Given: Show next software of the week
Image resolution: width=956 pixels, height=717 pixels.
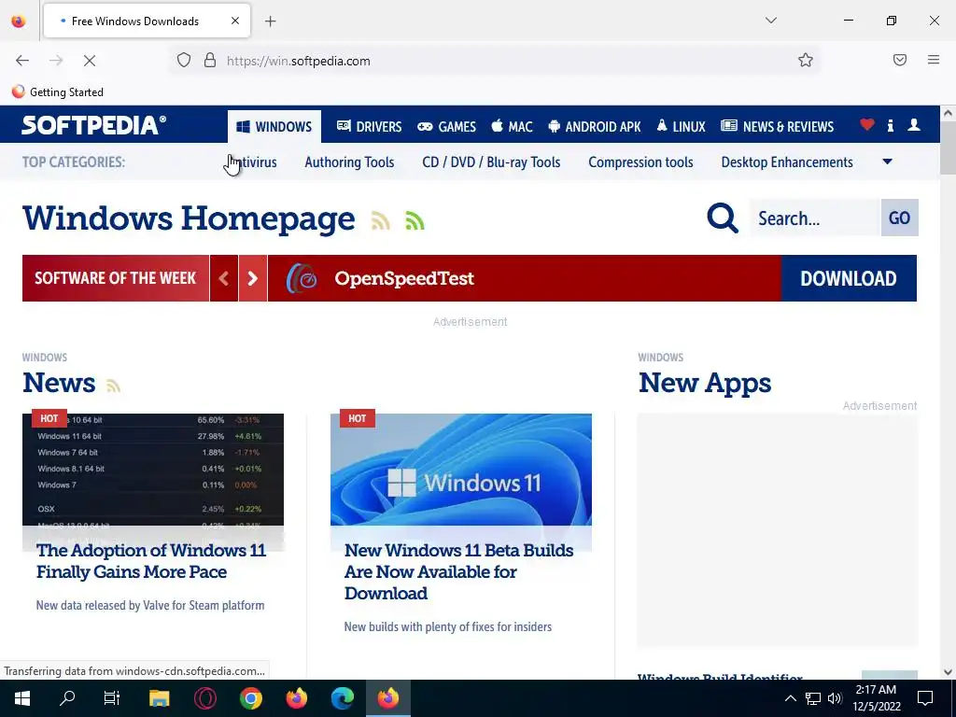Looking at the screenshot, I should (252, 278).
